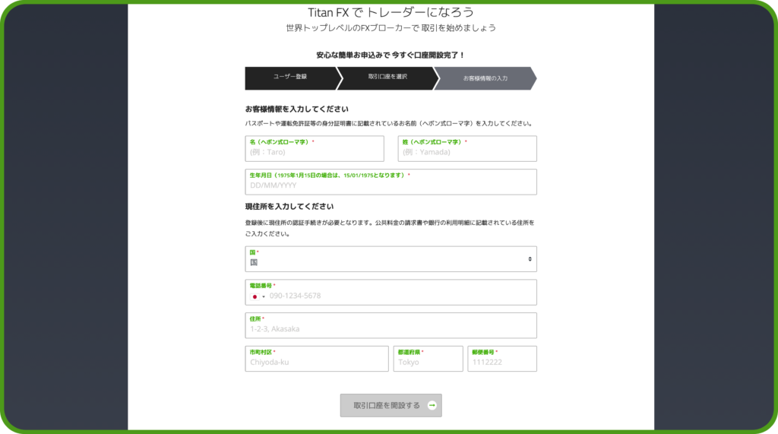The height and width of the screenshot is (434, 778).
Task: Focus the last name (姓) input field
Action: click(467, 148)
